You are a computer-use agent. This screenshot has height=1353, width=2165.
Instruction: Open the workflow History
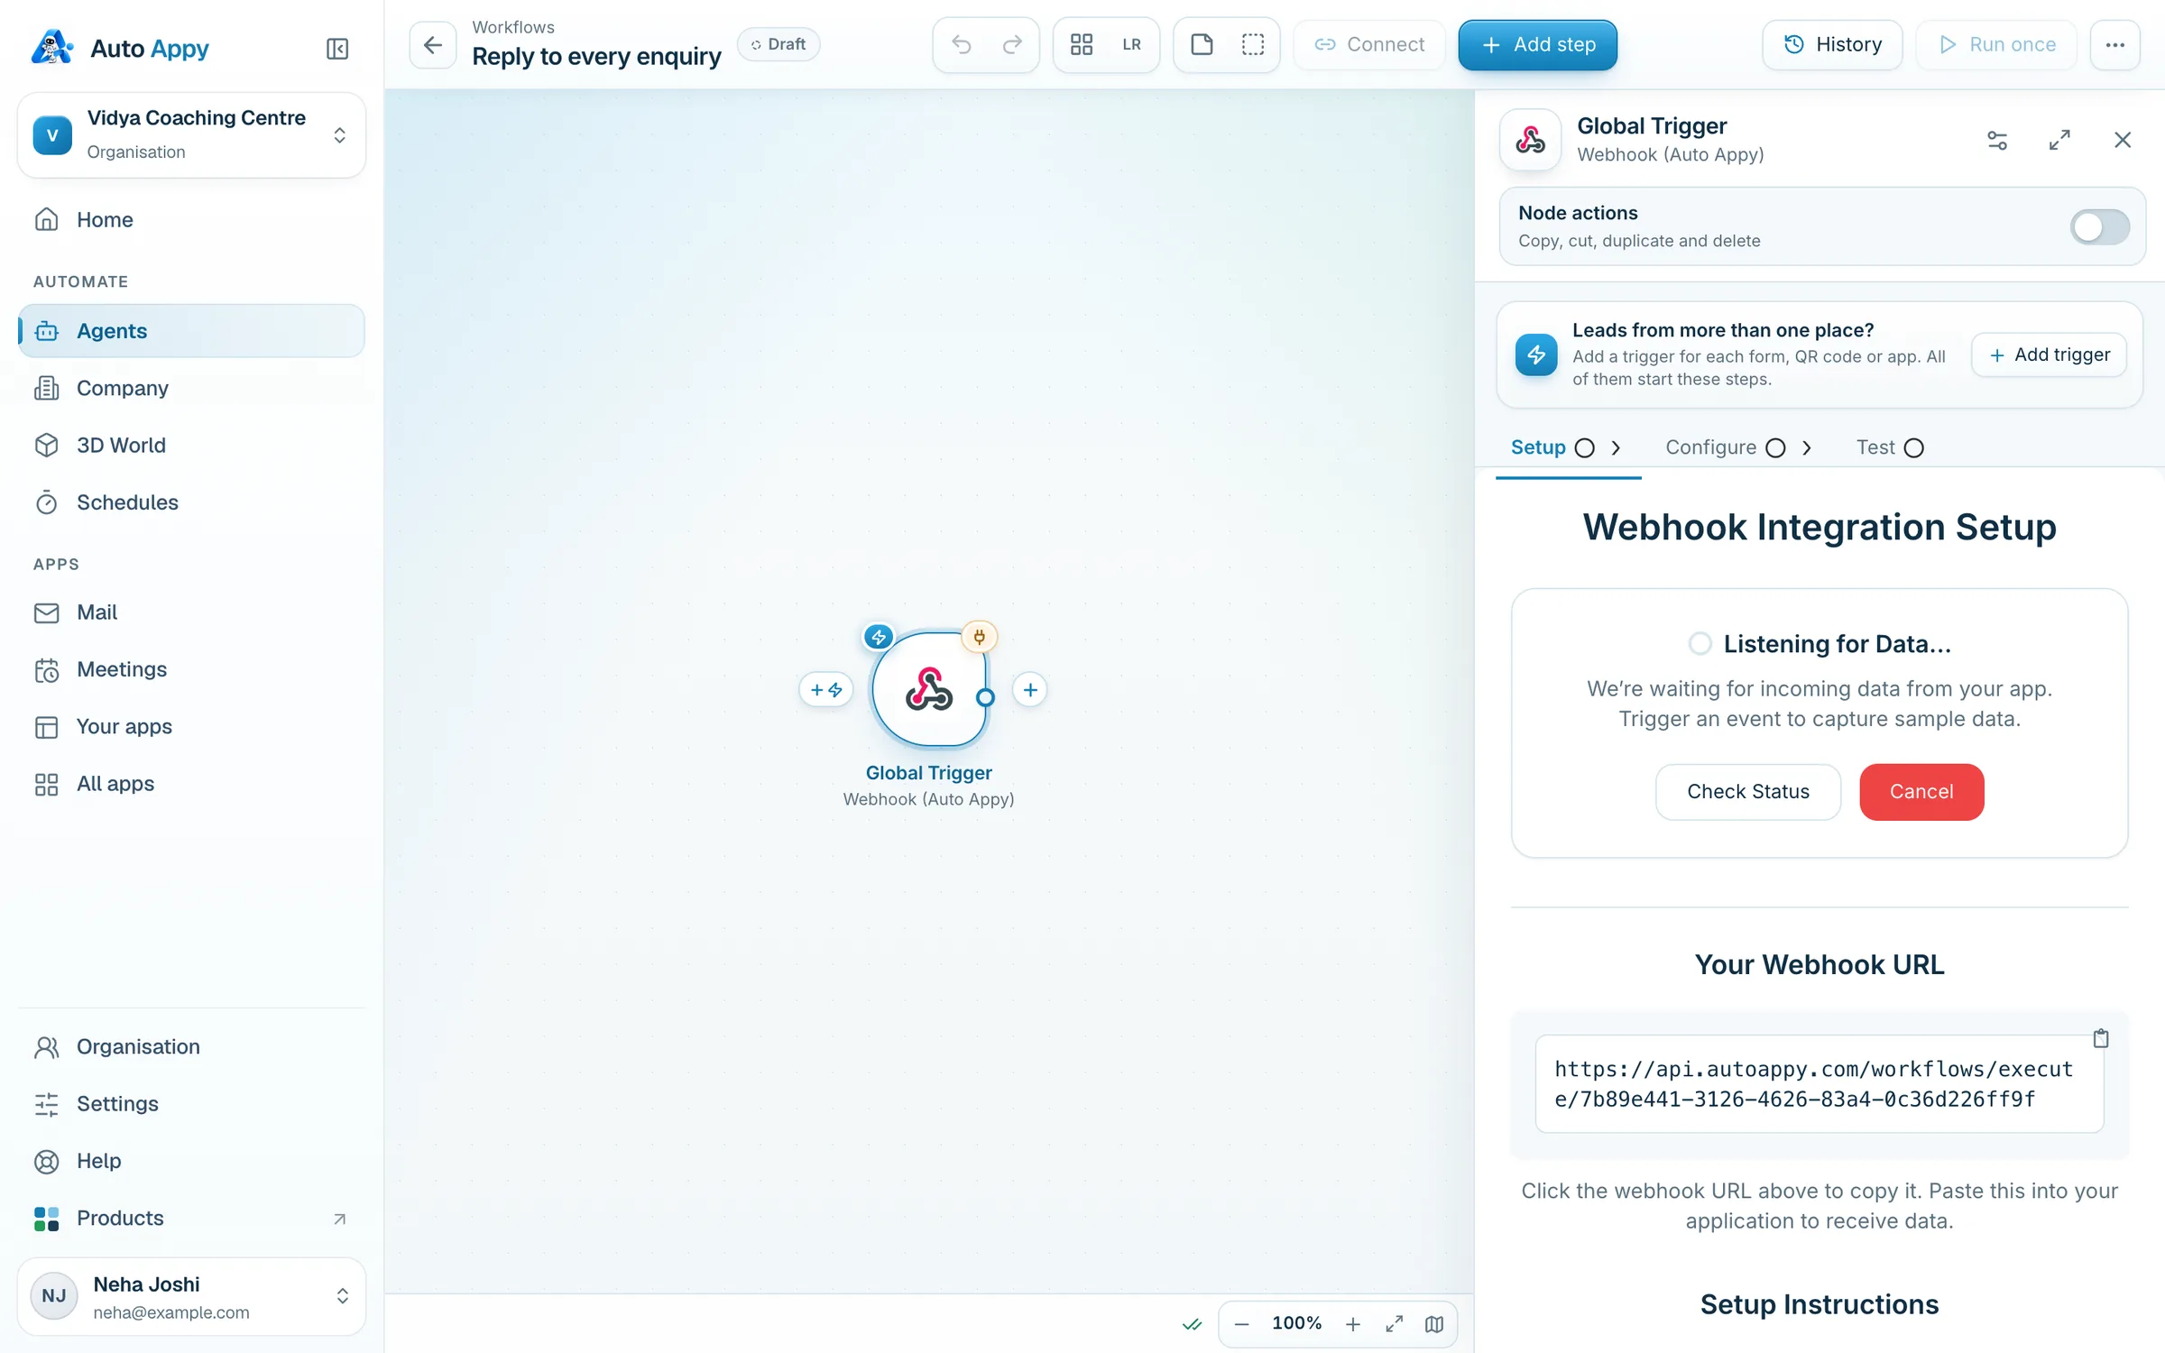tap(1832, 44)
